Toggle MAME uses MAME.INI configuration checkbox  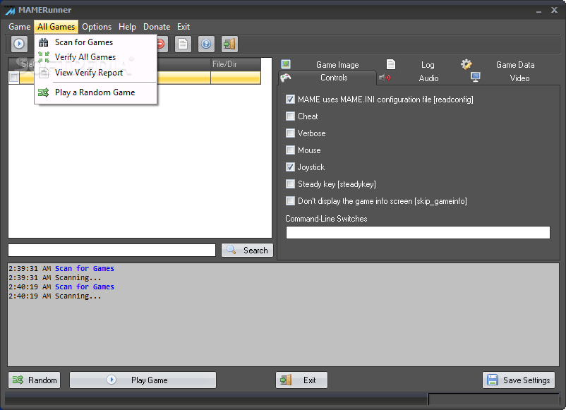[290, 100]
